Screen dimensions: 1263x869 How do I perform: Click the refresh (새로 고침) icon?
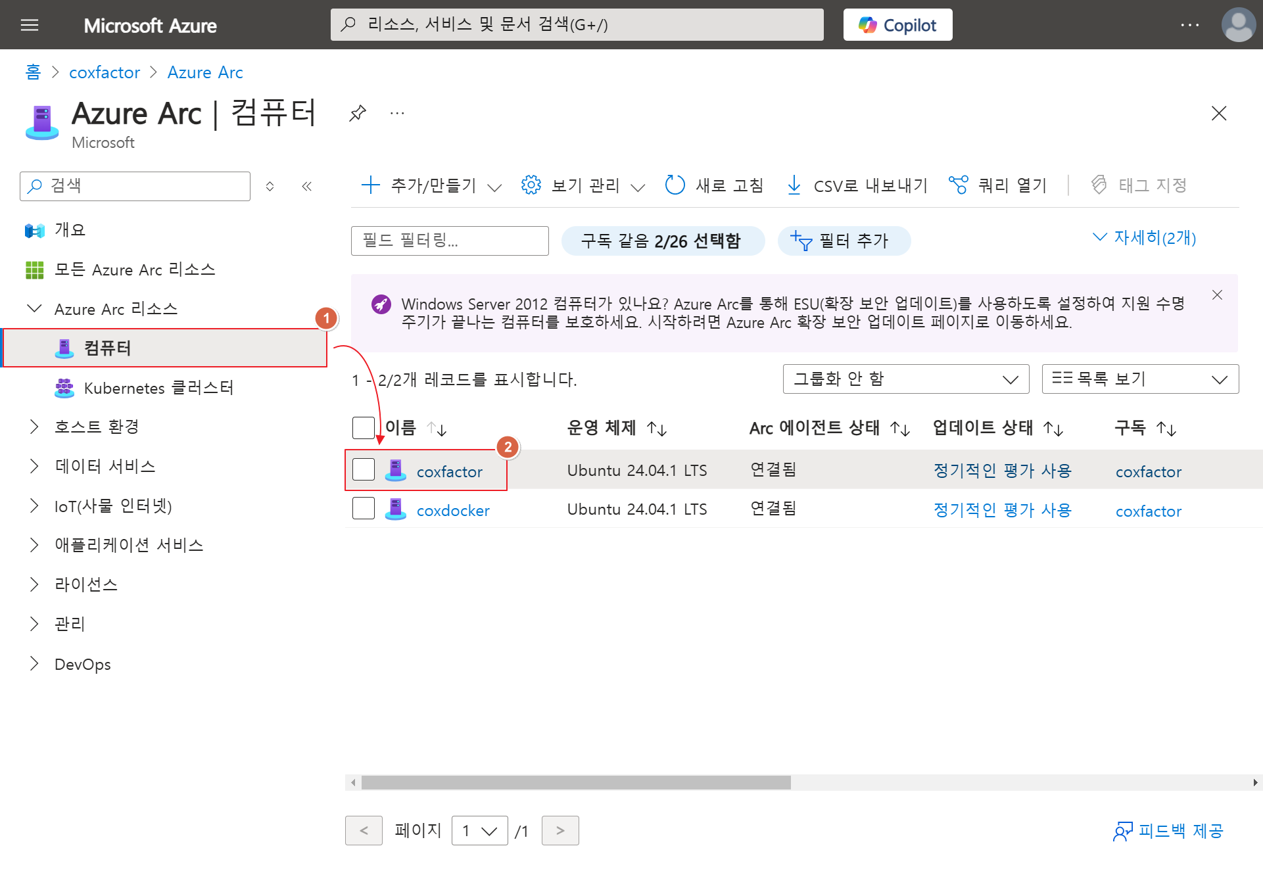pyautogui.click(x=675, y=185)
